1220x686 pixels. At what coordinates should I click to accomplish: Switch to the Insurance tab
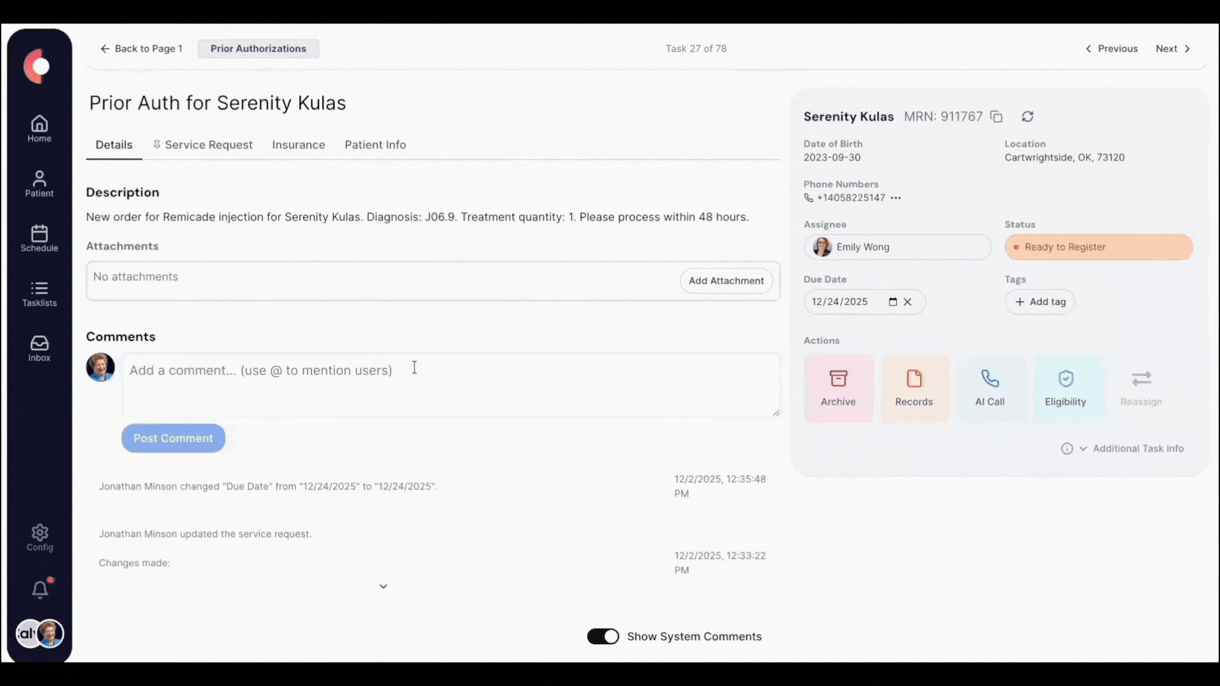[298, 145]
